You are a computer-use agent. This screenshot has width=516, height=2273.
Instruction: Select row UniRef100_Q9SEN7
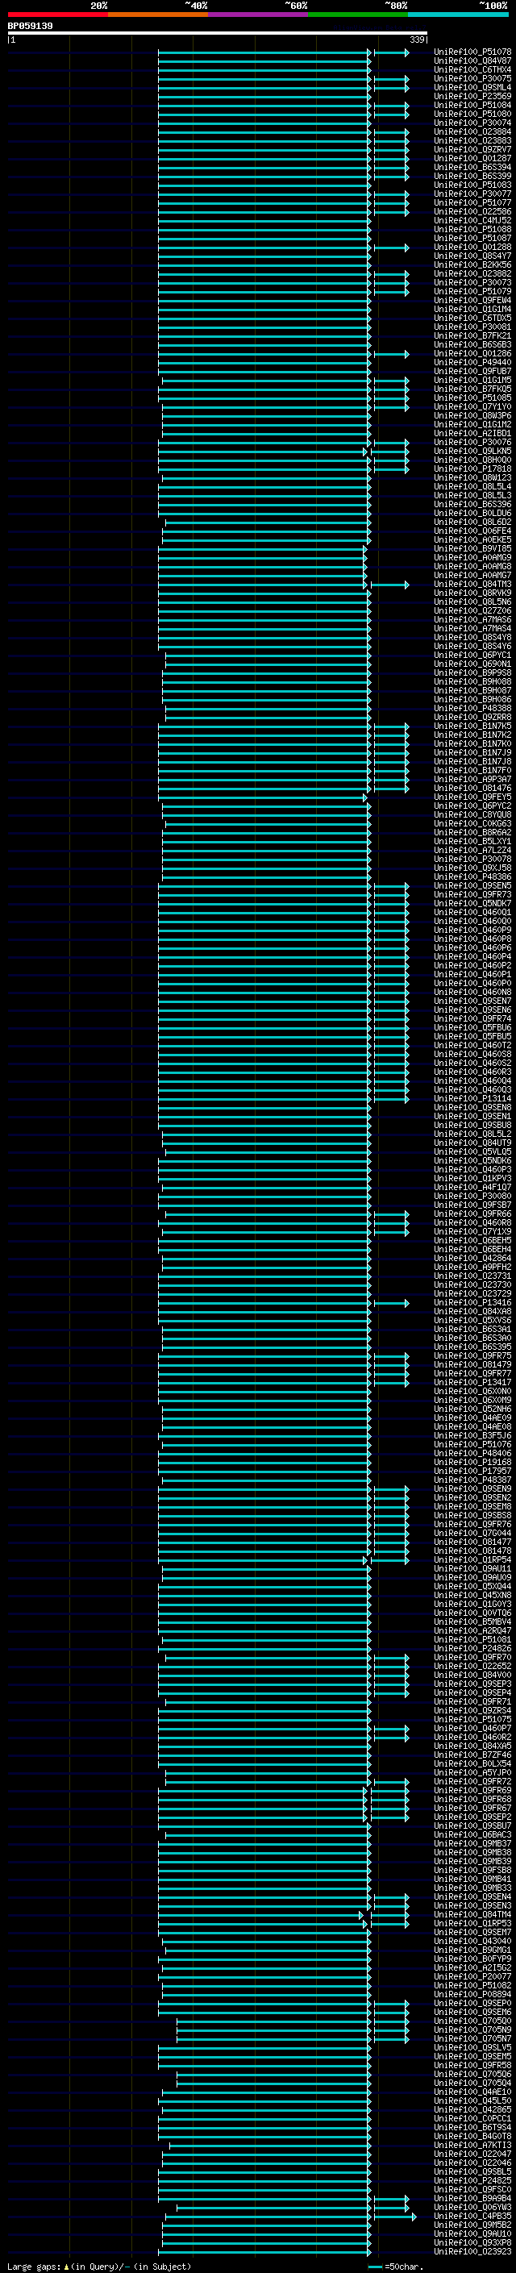pos(472,1001)
